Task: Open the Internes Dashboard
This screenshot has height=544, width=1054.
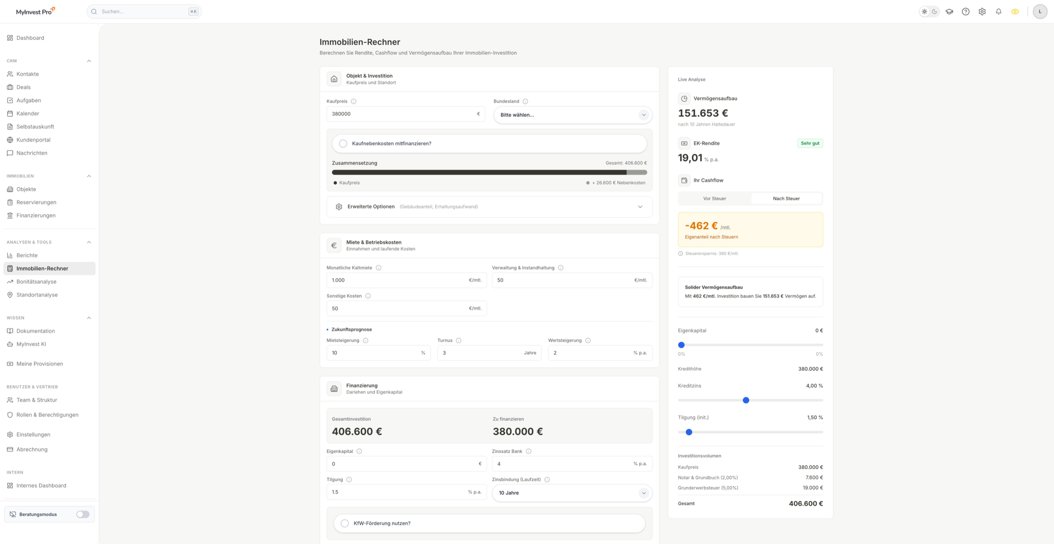Action: [41, 485]
